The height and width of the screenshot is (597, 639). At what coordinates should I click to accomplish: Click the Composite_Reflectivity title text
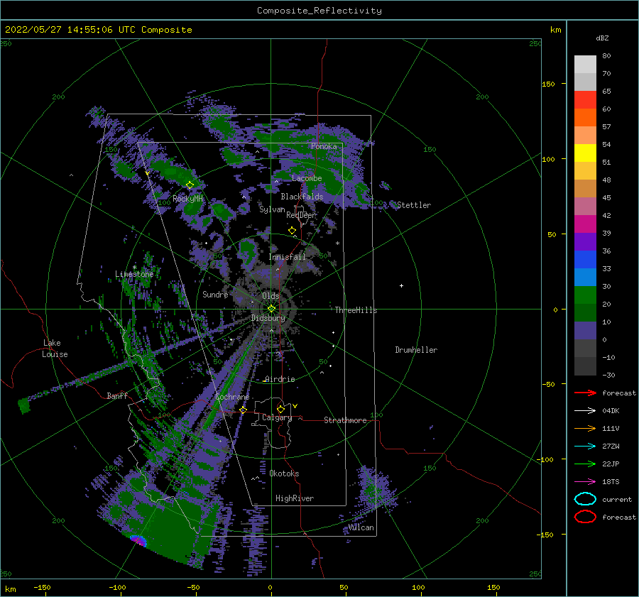coord(319,11)
